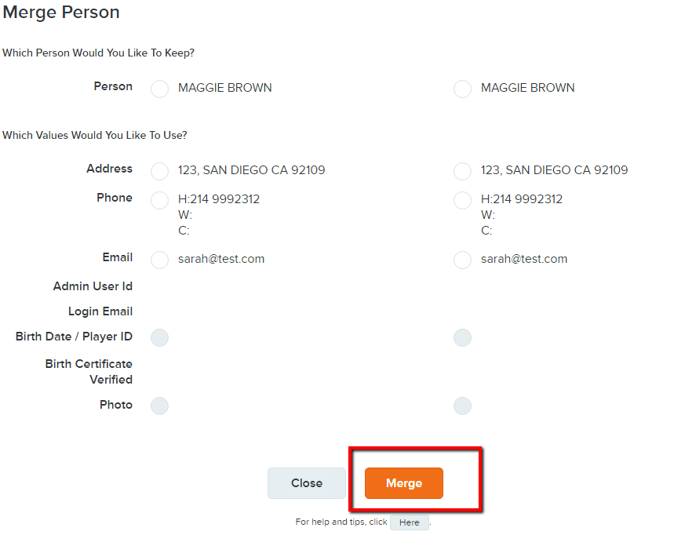Pick the first person's phone radio button
The image size is (674, 535).
pos(159,200)
